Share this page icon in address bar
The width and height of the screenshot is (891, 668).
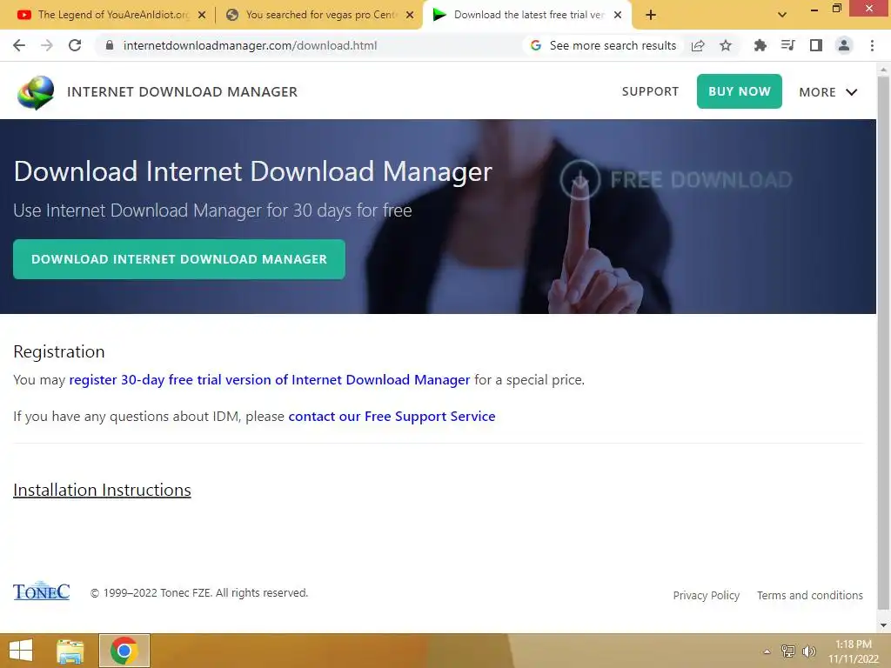tap(698, 45)
